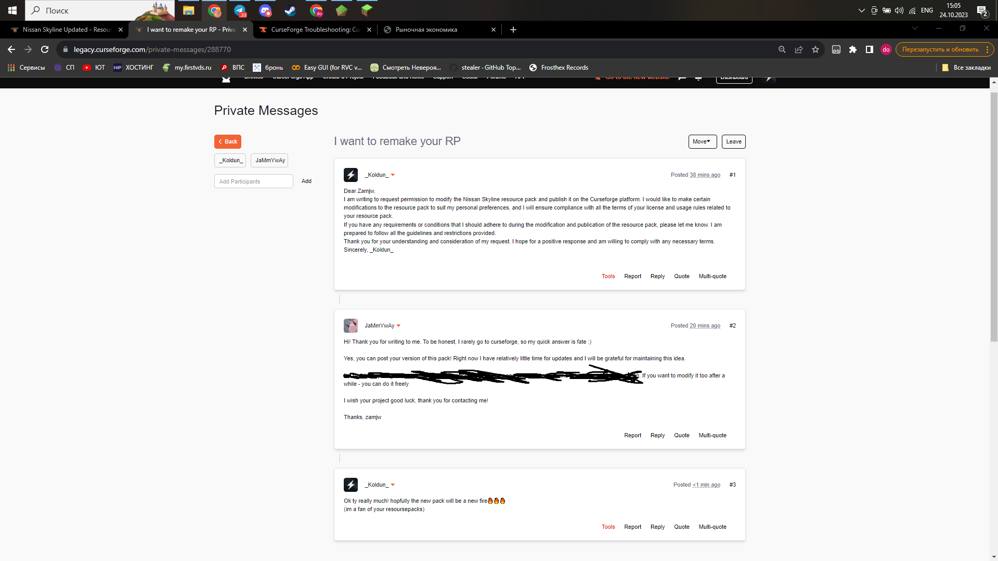
Task: Open JaMmYwAy avatar in post #2
Action: click(351, 325)
